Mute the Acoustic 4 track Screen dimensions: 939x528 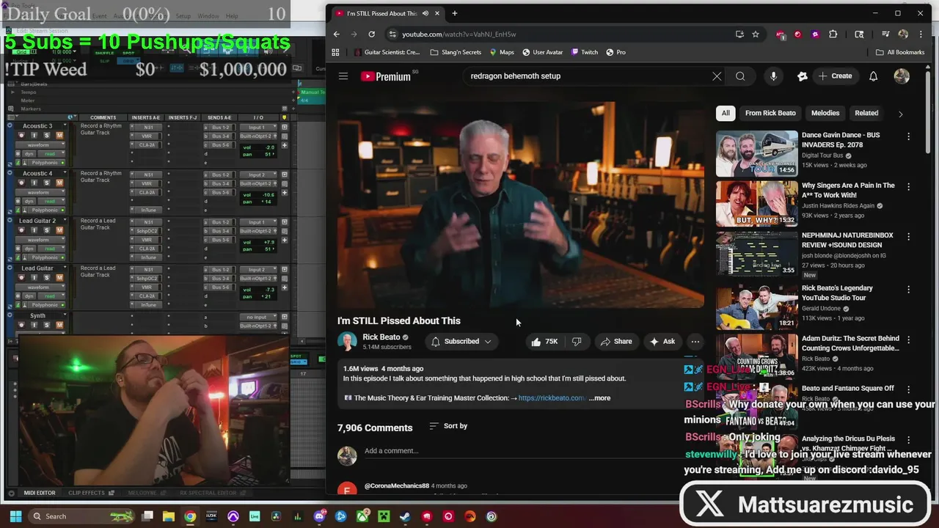[59, 183]
